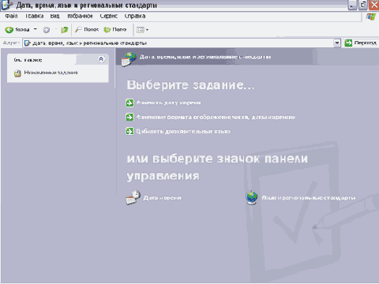This screenshot has width=379, height=284.
Task: Open the Избранное menu
Action: (80, 16)
